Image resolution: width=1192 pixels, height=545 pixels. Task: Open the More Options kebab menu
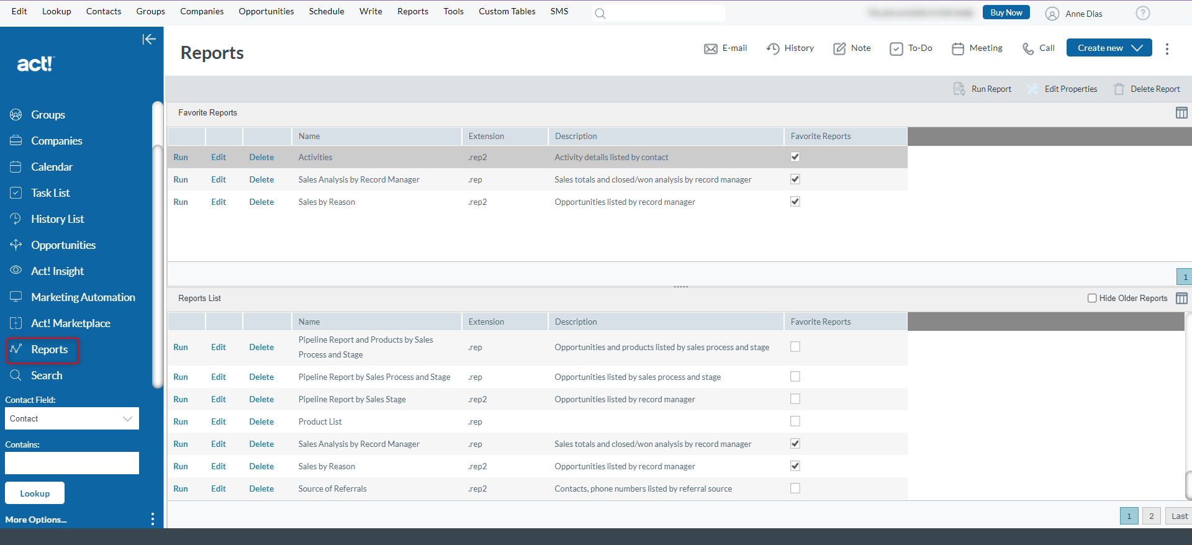[x=153, y=519]
